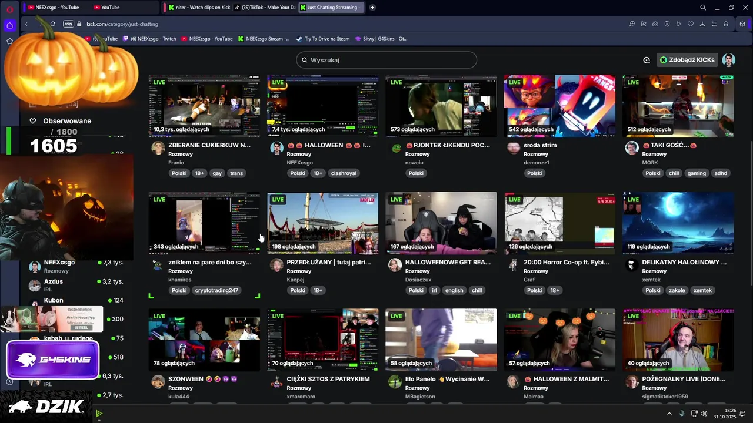Click the icon left of Zdobądź KICKs
This screenshot has width=753, height=423.
pos(647,60)
